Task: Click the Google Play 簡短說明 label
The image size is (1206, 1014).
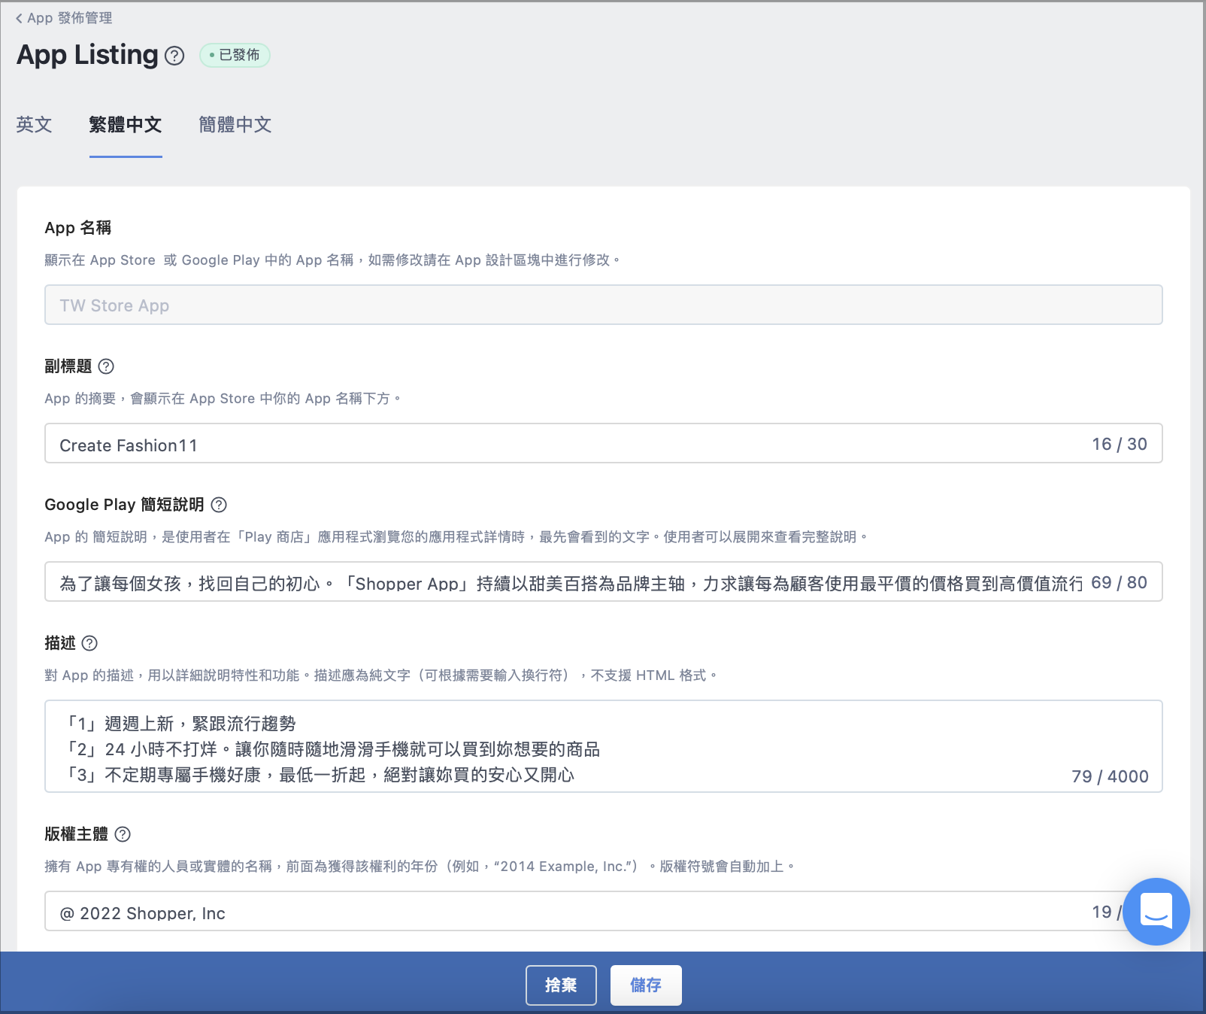Action: tap(125, 505)
